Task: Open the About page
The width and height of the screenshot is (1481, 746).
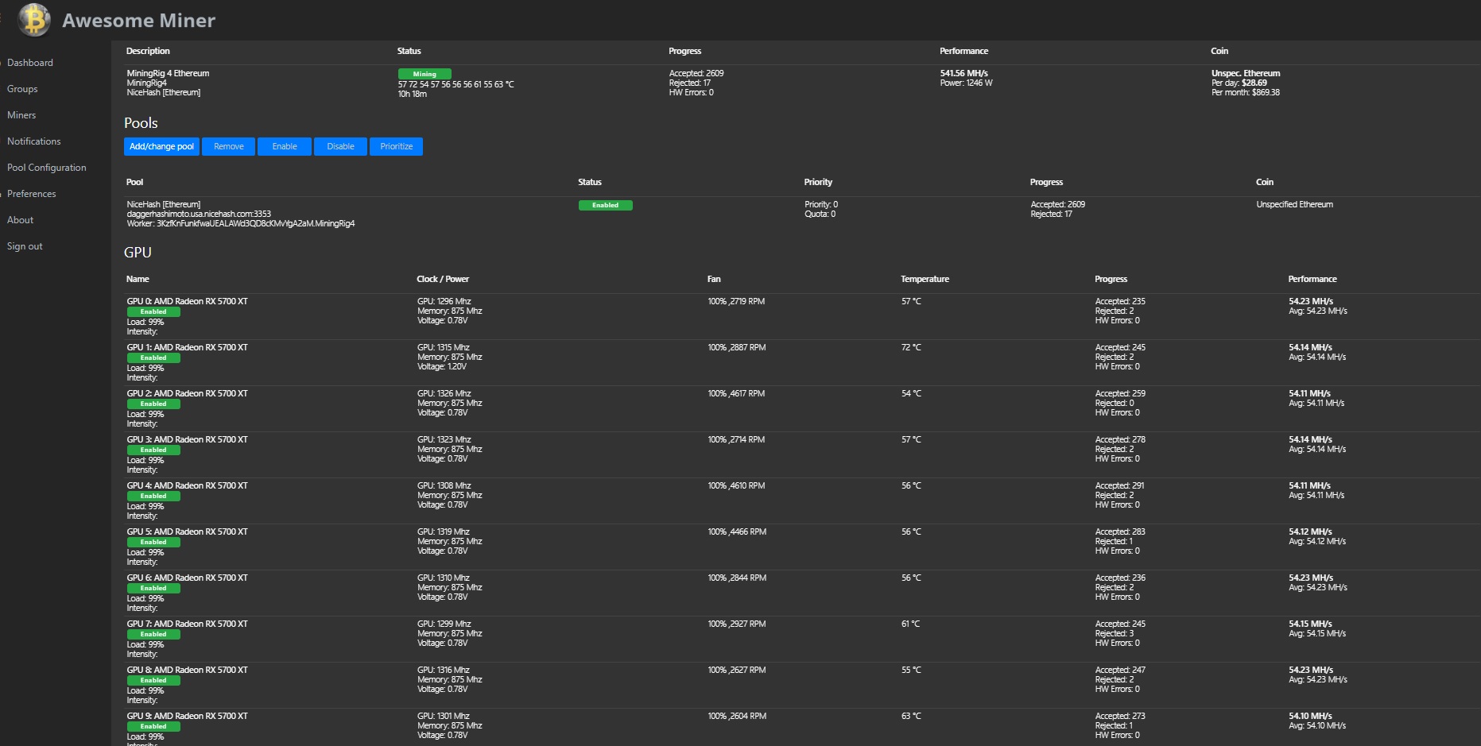Action: (x=21, y=220)
